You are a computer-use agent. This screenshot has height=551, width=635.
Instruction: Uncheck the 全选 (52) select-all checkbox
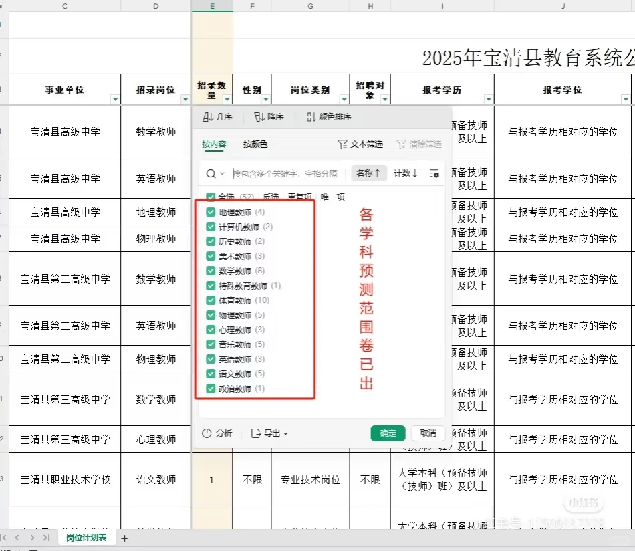(x=211, y=197)
